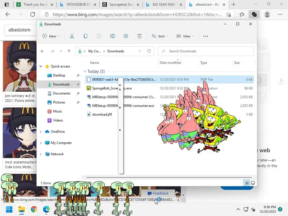
Task: Open the New item dropdown
Action: click(51, 36)
